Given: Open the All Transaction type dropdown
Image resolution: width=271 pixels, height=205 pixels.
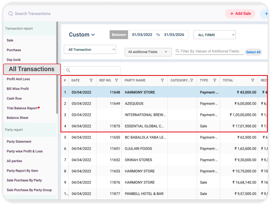Looking at the screenshot, I should [90, 50].
